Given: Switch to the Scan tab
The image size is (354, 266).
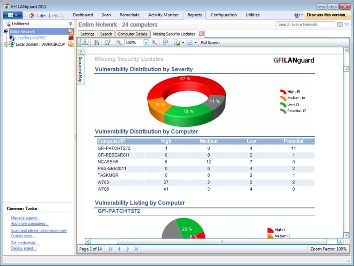Looking at the screenshot, I should 106,15.
